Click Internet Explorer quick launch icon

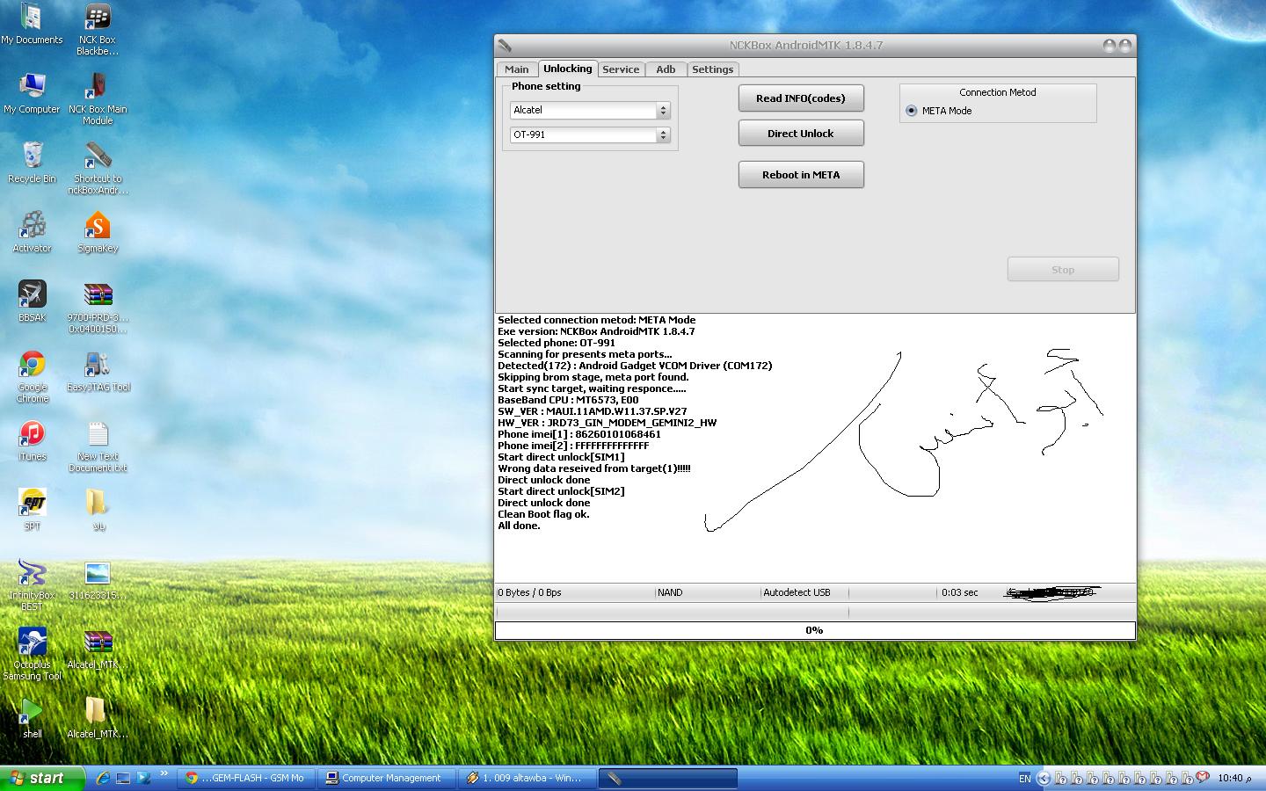click(x=103, y=778)
